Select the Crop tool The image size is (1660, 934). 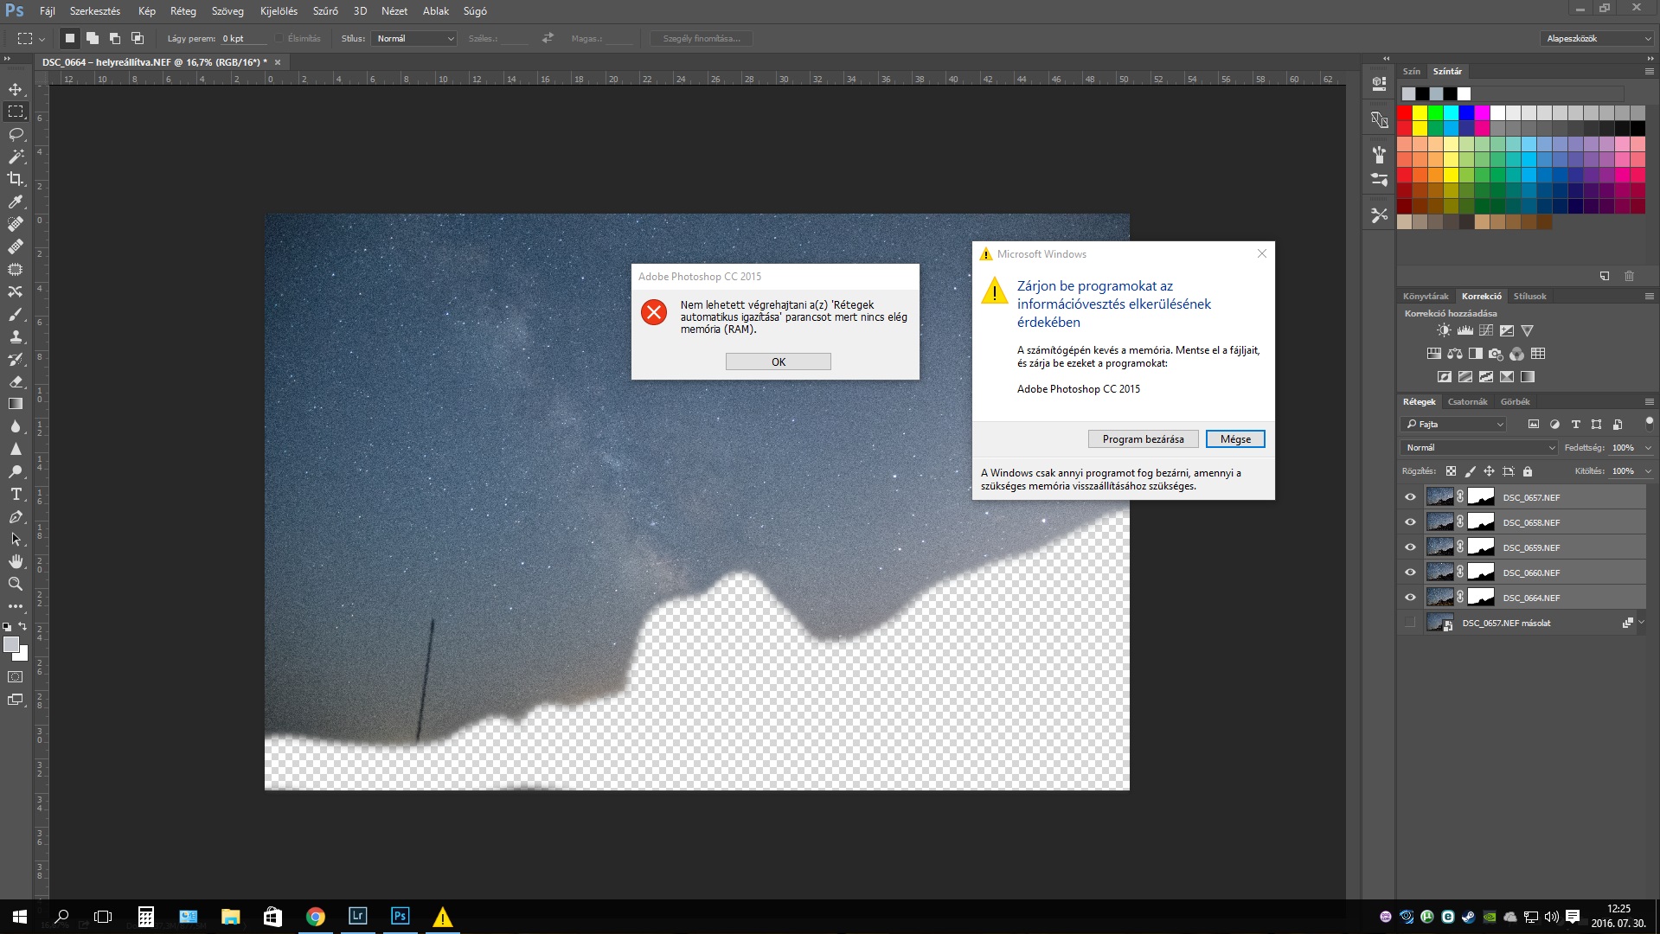coord(16,179)
